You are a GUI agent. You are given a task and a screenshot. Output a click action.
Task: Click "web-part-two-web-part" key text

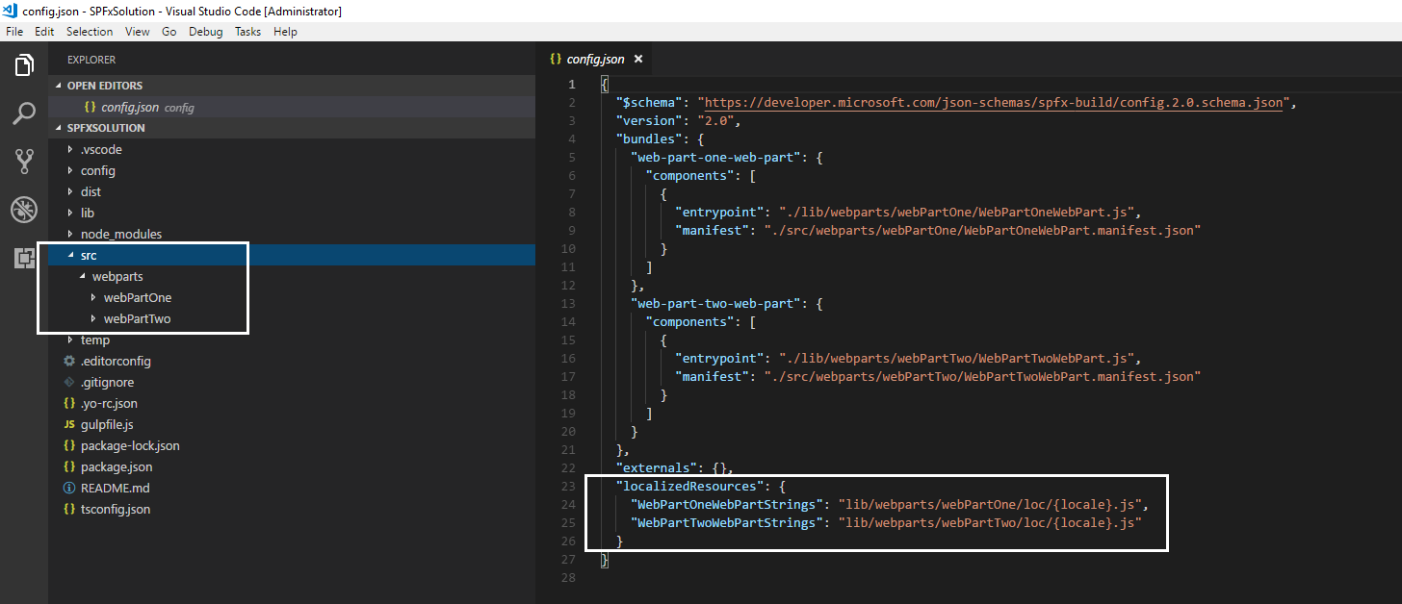point(715,303)
